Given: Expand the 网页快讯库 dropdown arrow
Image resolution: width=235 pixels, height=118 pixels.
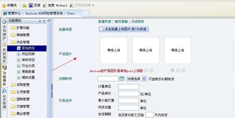Looking at the screenshot, I should coord(93,5).
